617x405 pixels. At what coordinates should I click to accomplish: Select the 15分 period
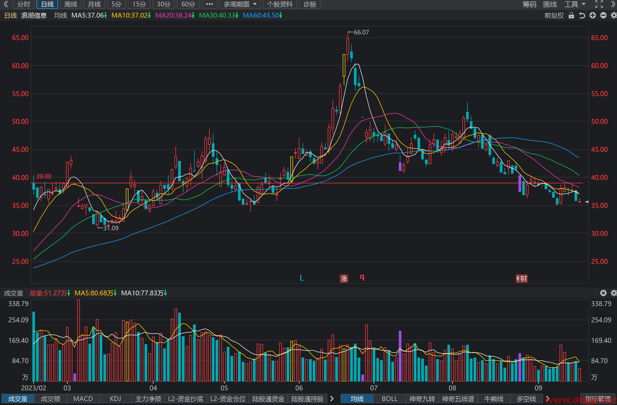tap(139, 4)
